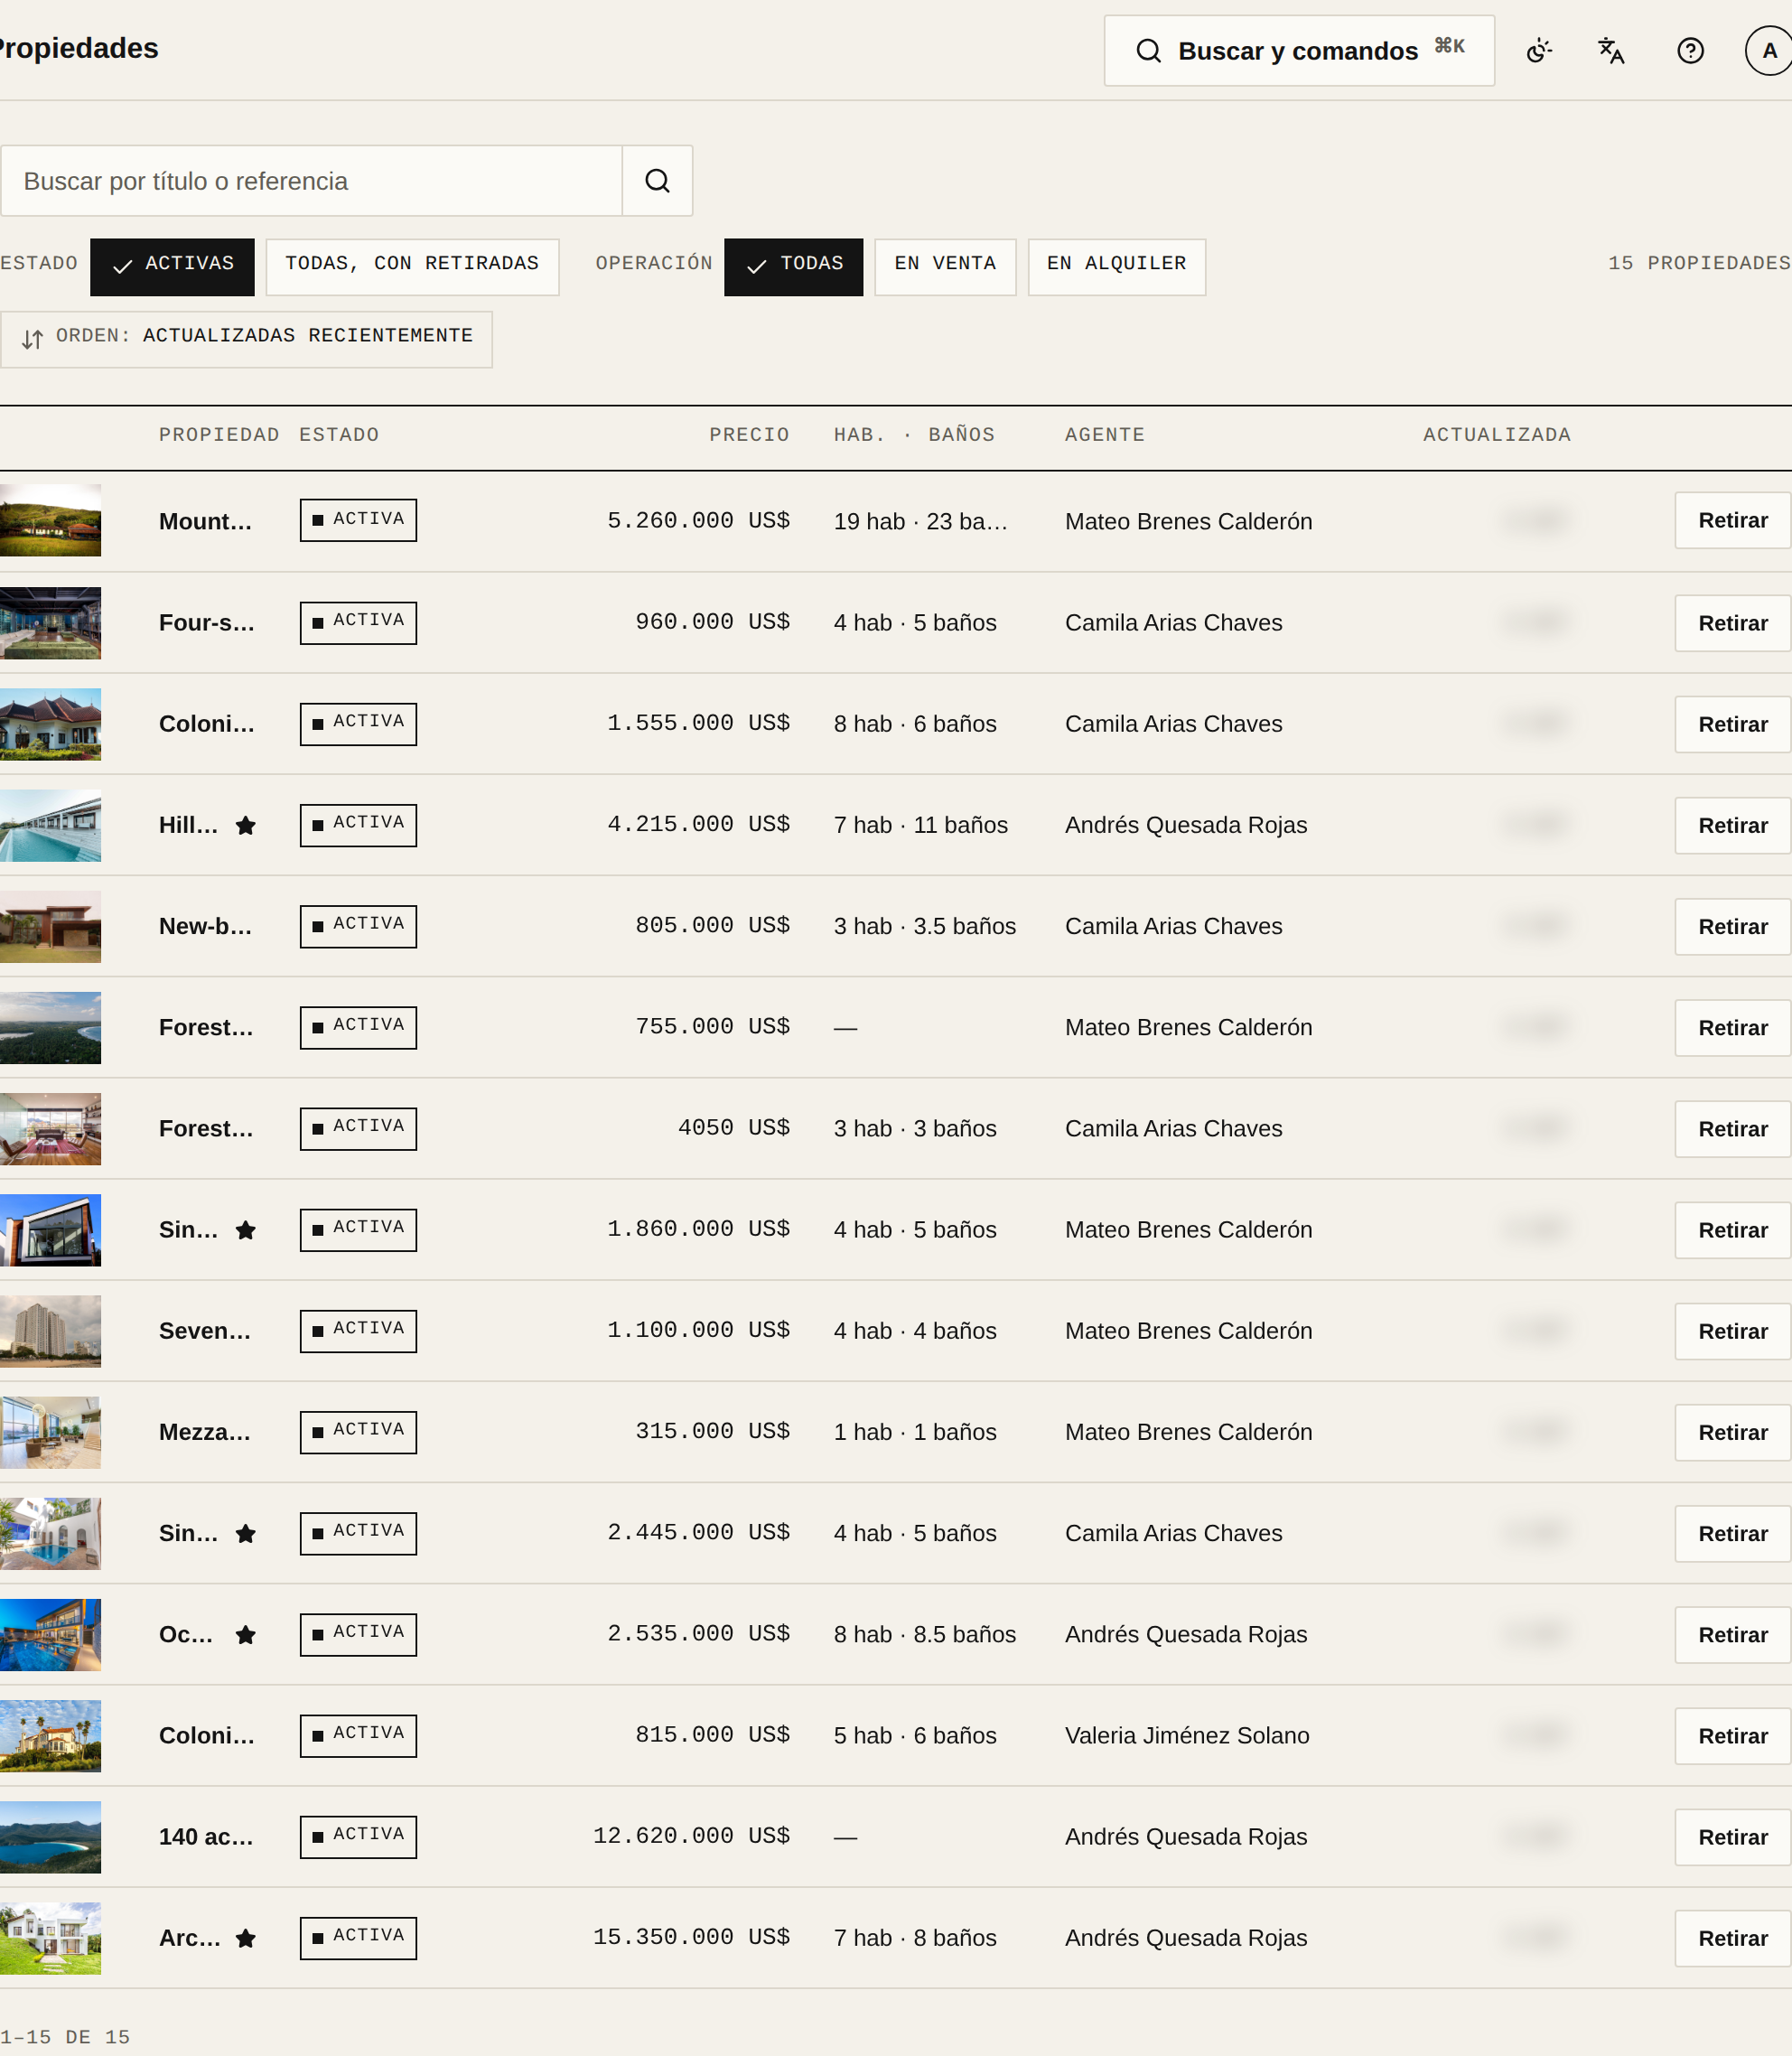
Task: Open the language translation icon
Action: click(x=1610, y=51)
